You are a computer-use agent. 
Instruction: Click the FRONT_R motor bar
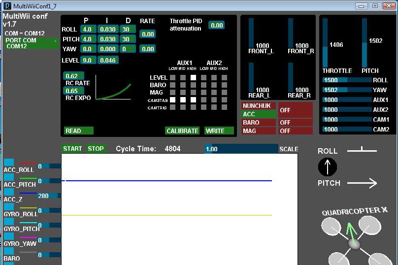pos(291,33)
